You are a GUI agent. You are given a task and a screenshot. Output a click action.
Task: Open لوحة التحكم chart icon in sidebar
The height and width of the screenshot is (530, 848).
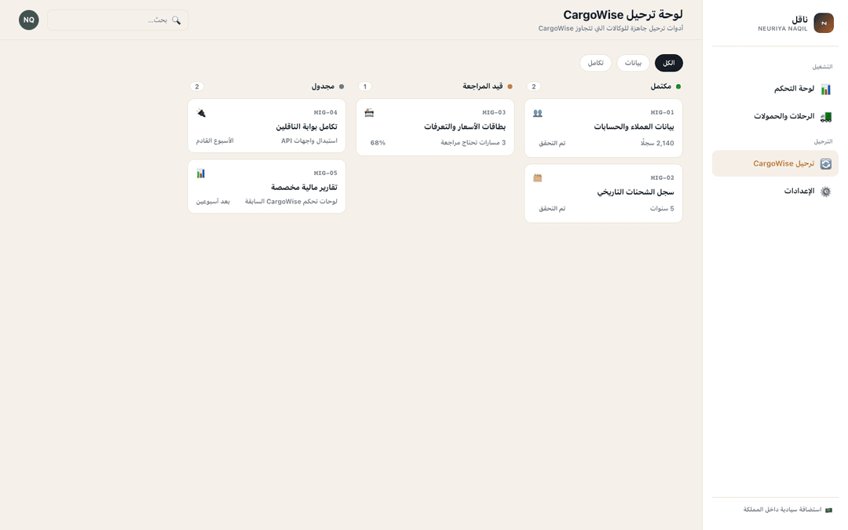825,90
